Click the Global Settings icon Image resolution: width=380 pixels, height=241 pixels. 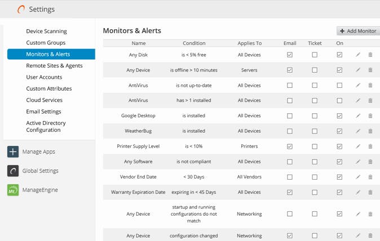[x=13, y=171]
